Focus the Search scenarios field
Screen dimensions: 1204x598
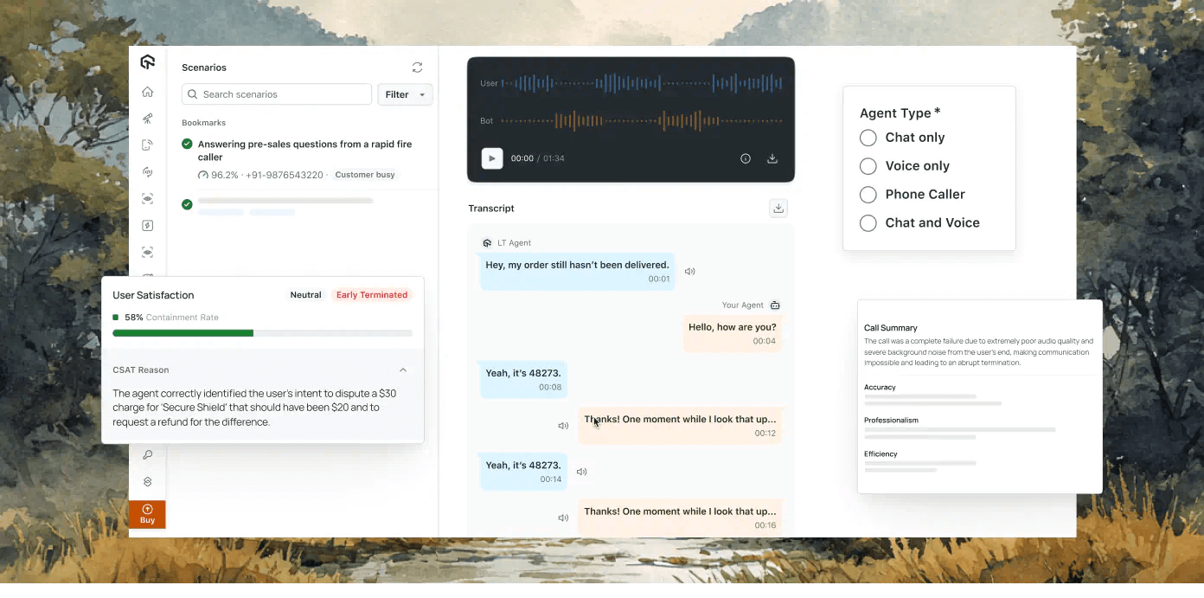point(277,94)
